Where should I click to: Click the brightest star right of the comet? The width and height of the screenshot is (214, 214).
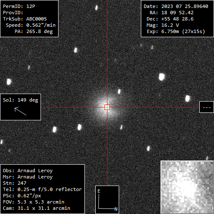(x=162, y=77)
